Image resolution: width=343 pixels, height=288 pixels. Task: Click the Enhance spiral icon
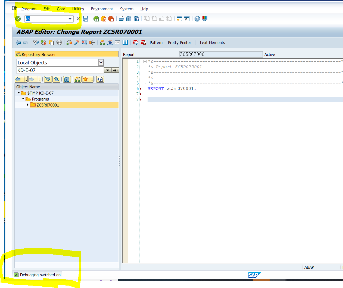tap(59, 42)
